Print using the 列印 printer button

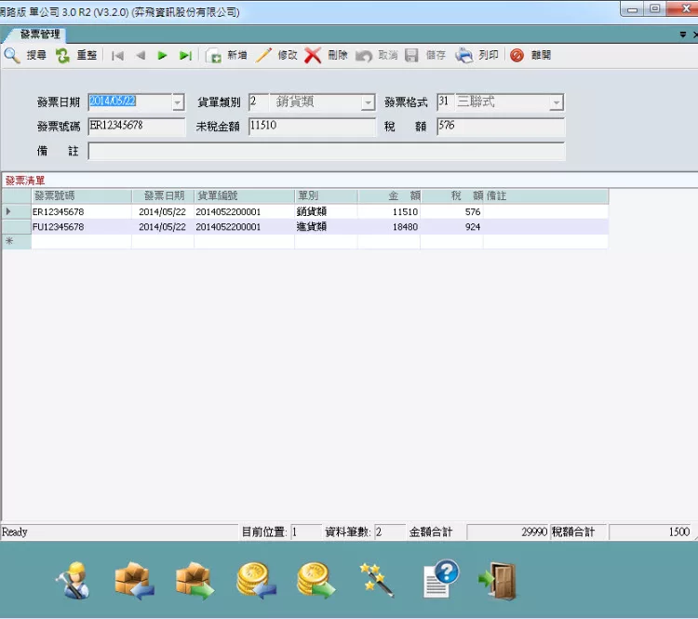point(477,56)
